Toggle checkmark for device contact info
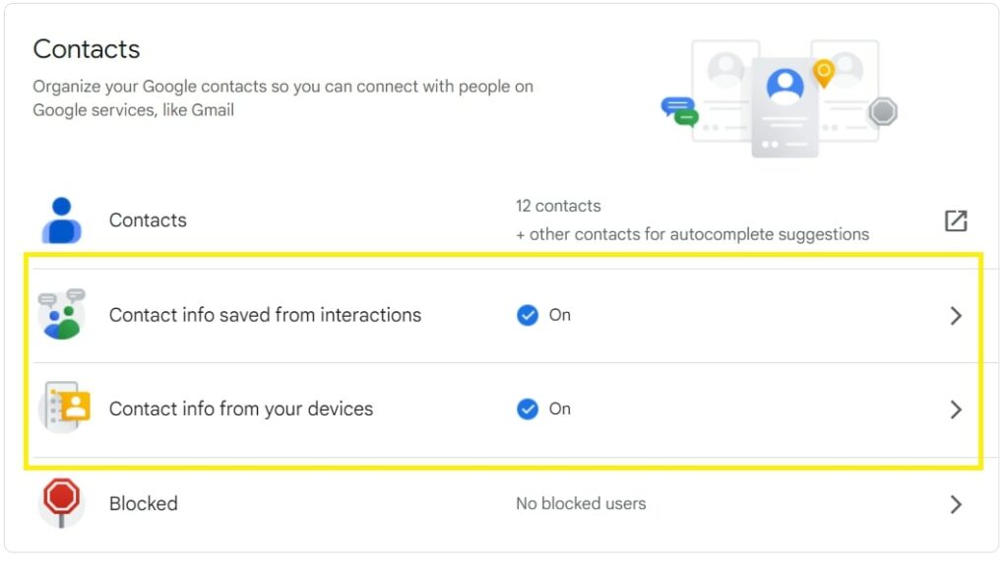The image size is (1008, 568). coord(528,409)
